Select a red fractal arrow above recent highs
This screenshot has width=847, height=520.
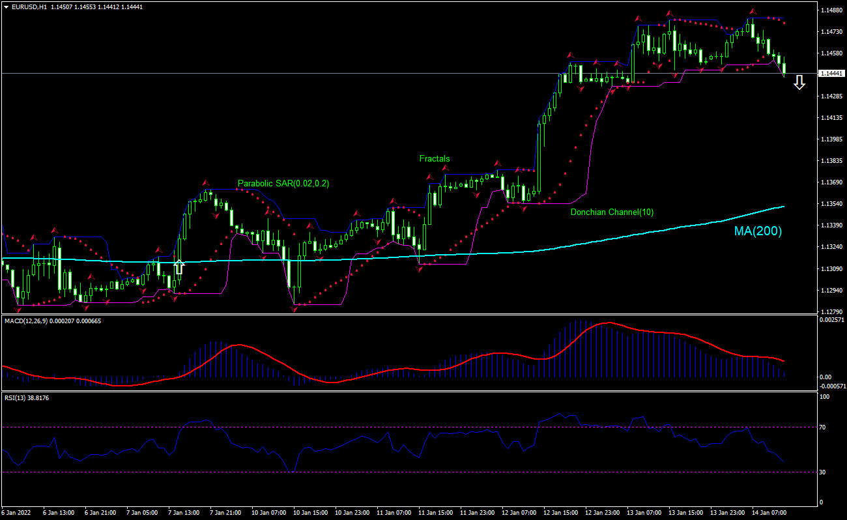753,11
